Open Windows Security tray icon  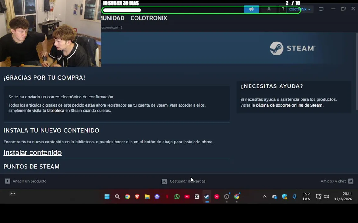click(x=284, y=197)
